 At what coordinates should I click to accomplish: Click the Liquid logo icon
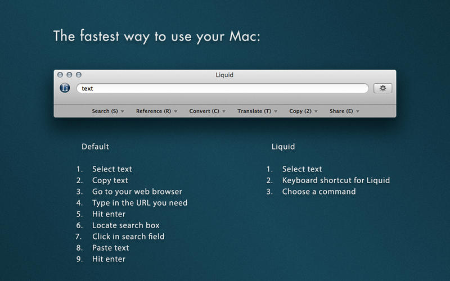point(65,88)
